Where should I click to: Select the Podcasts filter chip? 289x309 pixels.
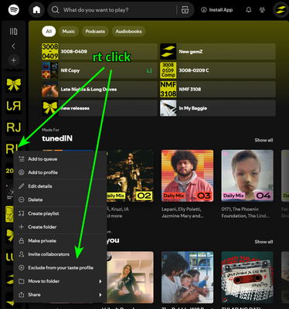pyautogui.click(x=95, y=32)
